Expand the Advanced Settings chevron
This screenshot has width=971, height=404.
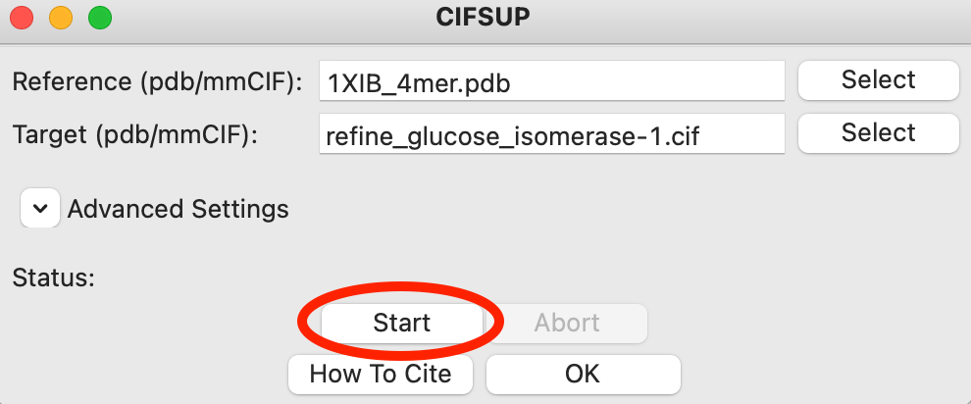[40, 209]
